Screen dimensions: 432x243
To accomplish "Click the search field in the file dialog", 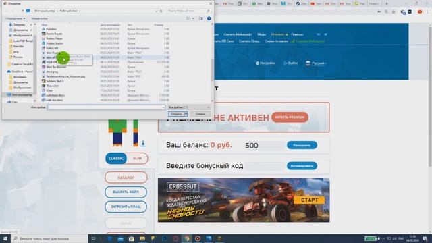I will point(188,11).
